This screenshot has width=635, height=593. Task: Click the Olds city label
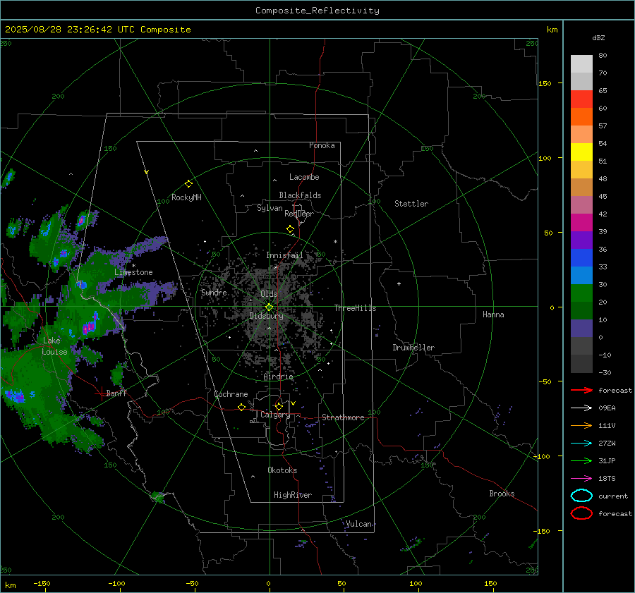269,294
